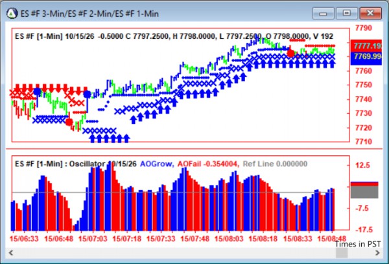The image size is (389, 264).
Task: Select the AOGrow legend label
Action: pos(157,164)
